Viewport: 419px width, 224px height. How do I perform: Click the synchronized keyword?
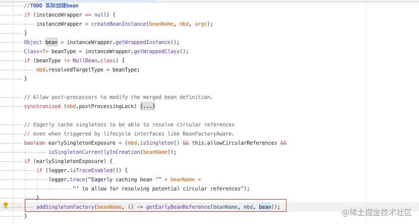tap(42, 106)
